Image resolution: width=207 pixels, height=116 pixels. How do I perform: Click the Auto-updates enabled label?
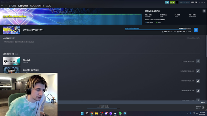[193, 38]
